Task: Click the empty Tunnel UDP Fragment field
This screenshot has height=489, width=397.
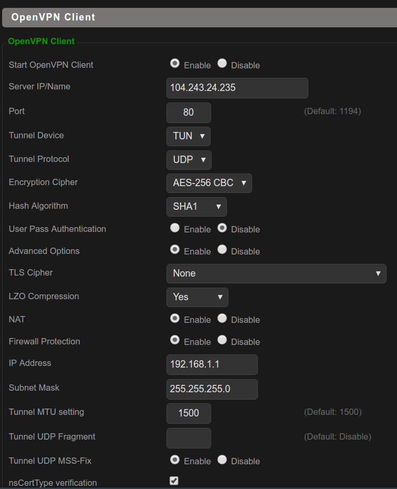Action: point(189,438)
